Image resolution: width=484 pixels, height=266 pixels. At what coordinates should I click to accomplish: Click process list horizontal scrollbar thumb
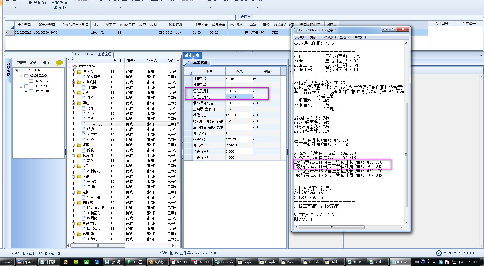click(x=97, y=245)
